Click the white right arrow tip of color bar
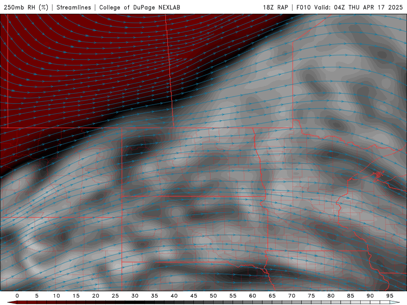 pyautogui.click(x=395, y=302)
